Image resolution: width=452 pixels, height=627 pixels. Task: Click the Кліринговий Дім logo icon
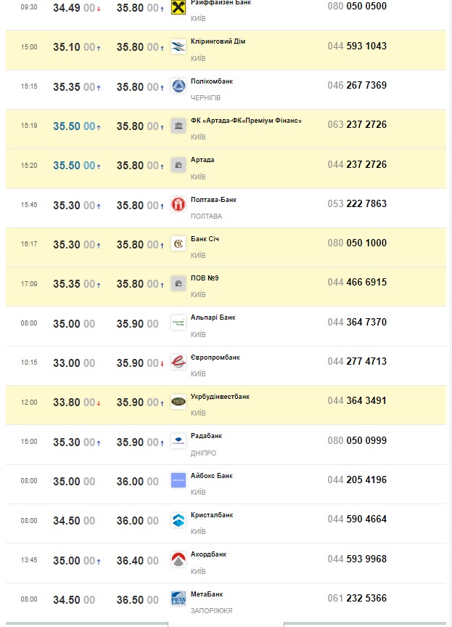pyautogui.click(x=178, y=47)
